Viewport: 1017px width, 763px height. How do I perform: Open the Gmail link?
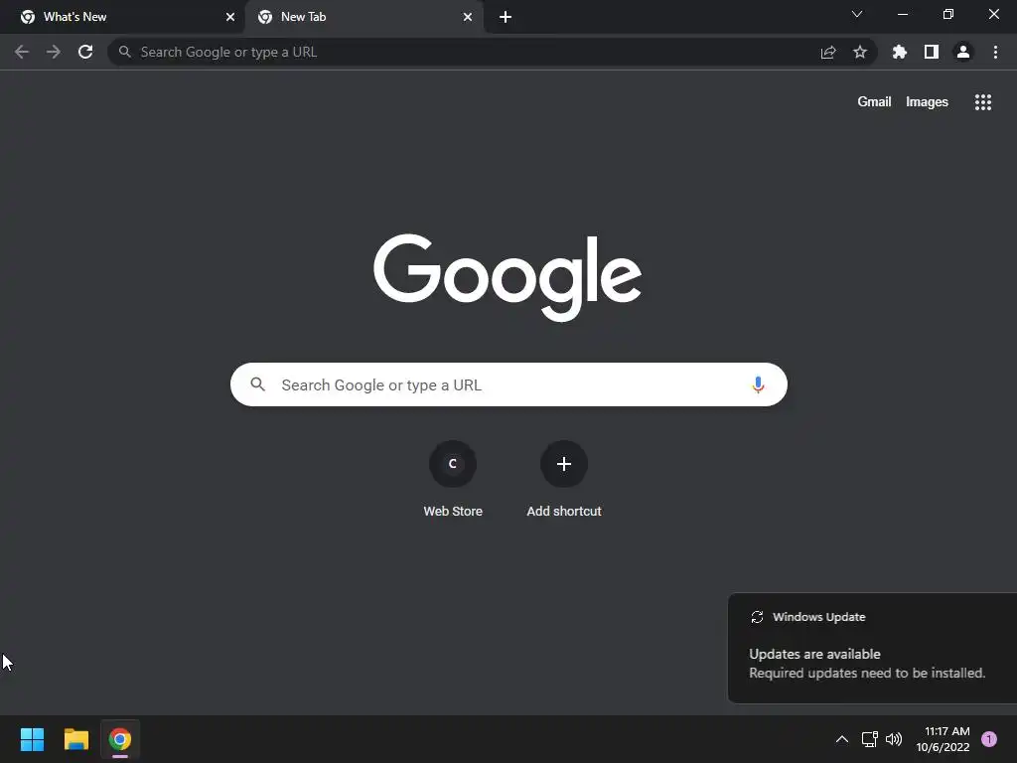(874, 102)
